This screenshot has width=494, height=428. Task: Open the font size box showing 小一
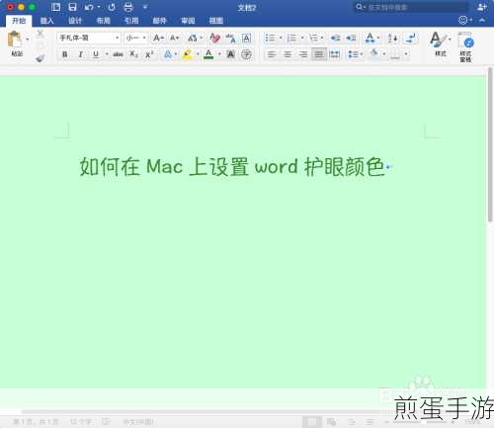tap(135, 38)
